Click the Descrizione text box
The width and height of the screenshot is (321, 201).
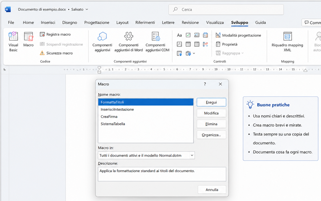point(162,174)
